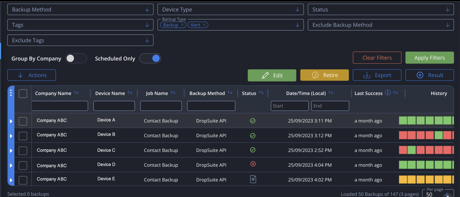
Task: Select the Device C row checkbox
Action: click(23, 151)
